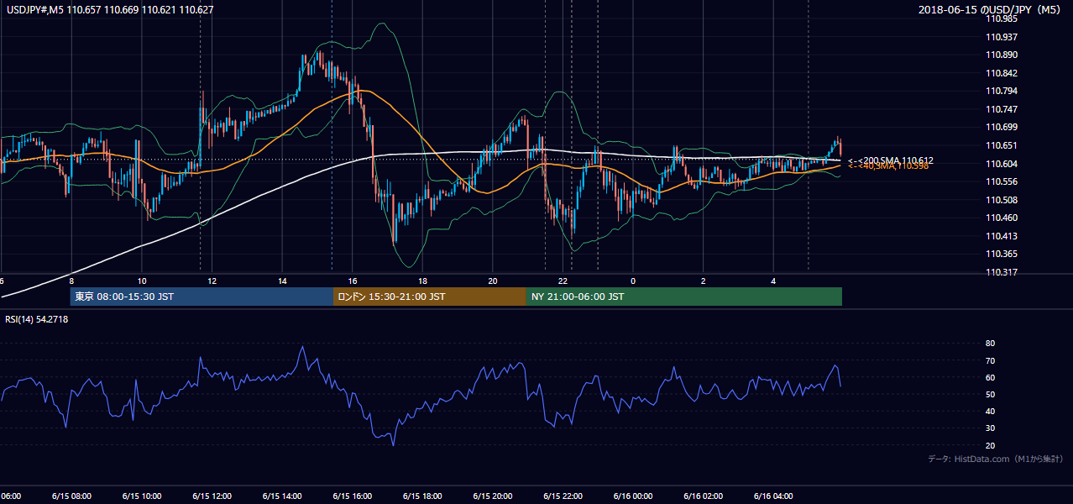Click the HistData.com data source credit
Viewport: 1073px width, 504px height.
[x=996, y=459]
